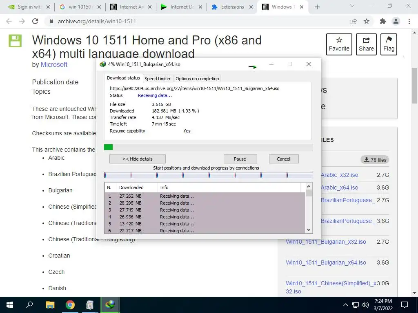
Task: Close the 'Sign in with' tab
Action: pos(48,7)
